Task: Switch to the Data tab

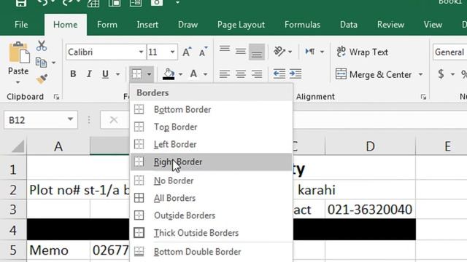Action: pyautogui.click(x=349, y=25)
